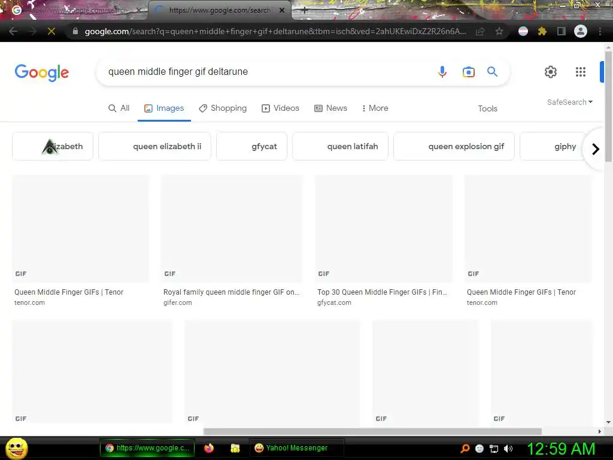Image resolution: width=613 pixels, height=460 pixels.
Task: Select the Images tab
Action: (164, 108)
